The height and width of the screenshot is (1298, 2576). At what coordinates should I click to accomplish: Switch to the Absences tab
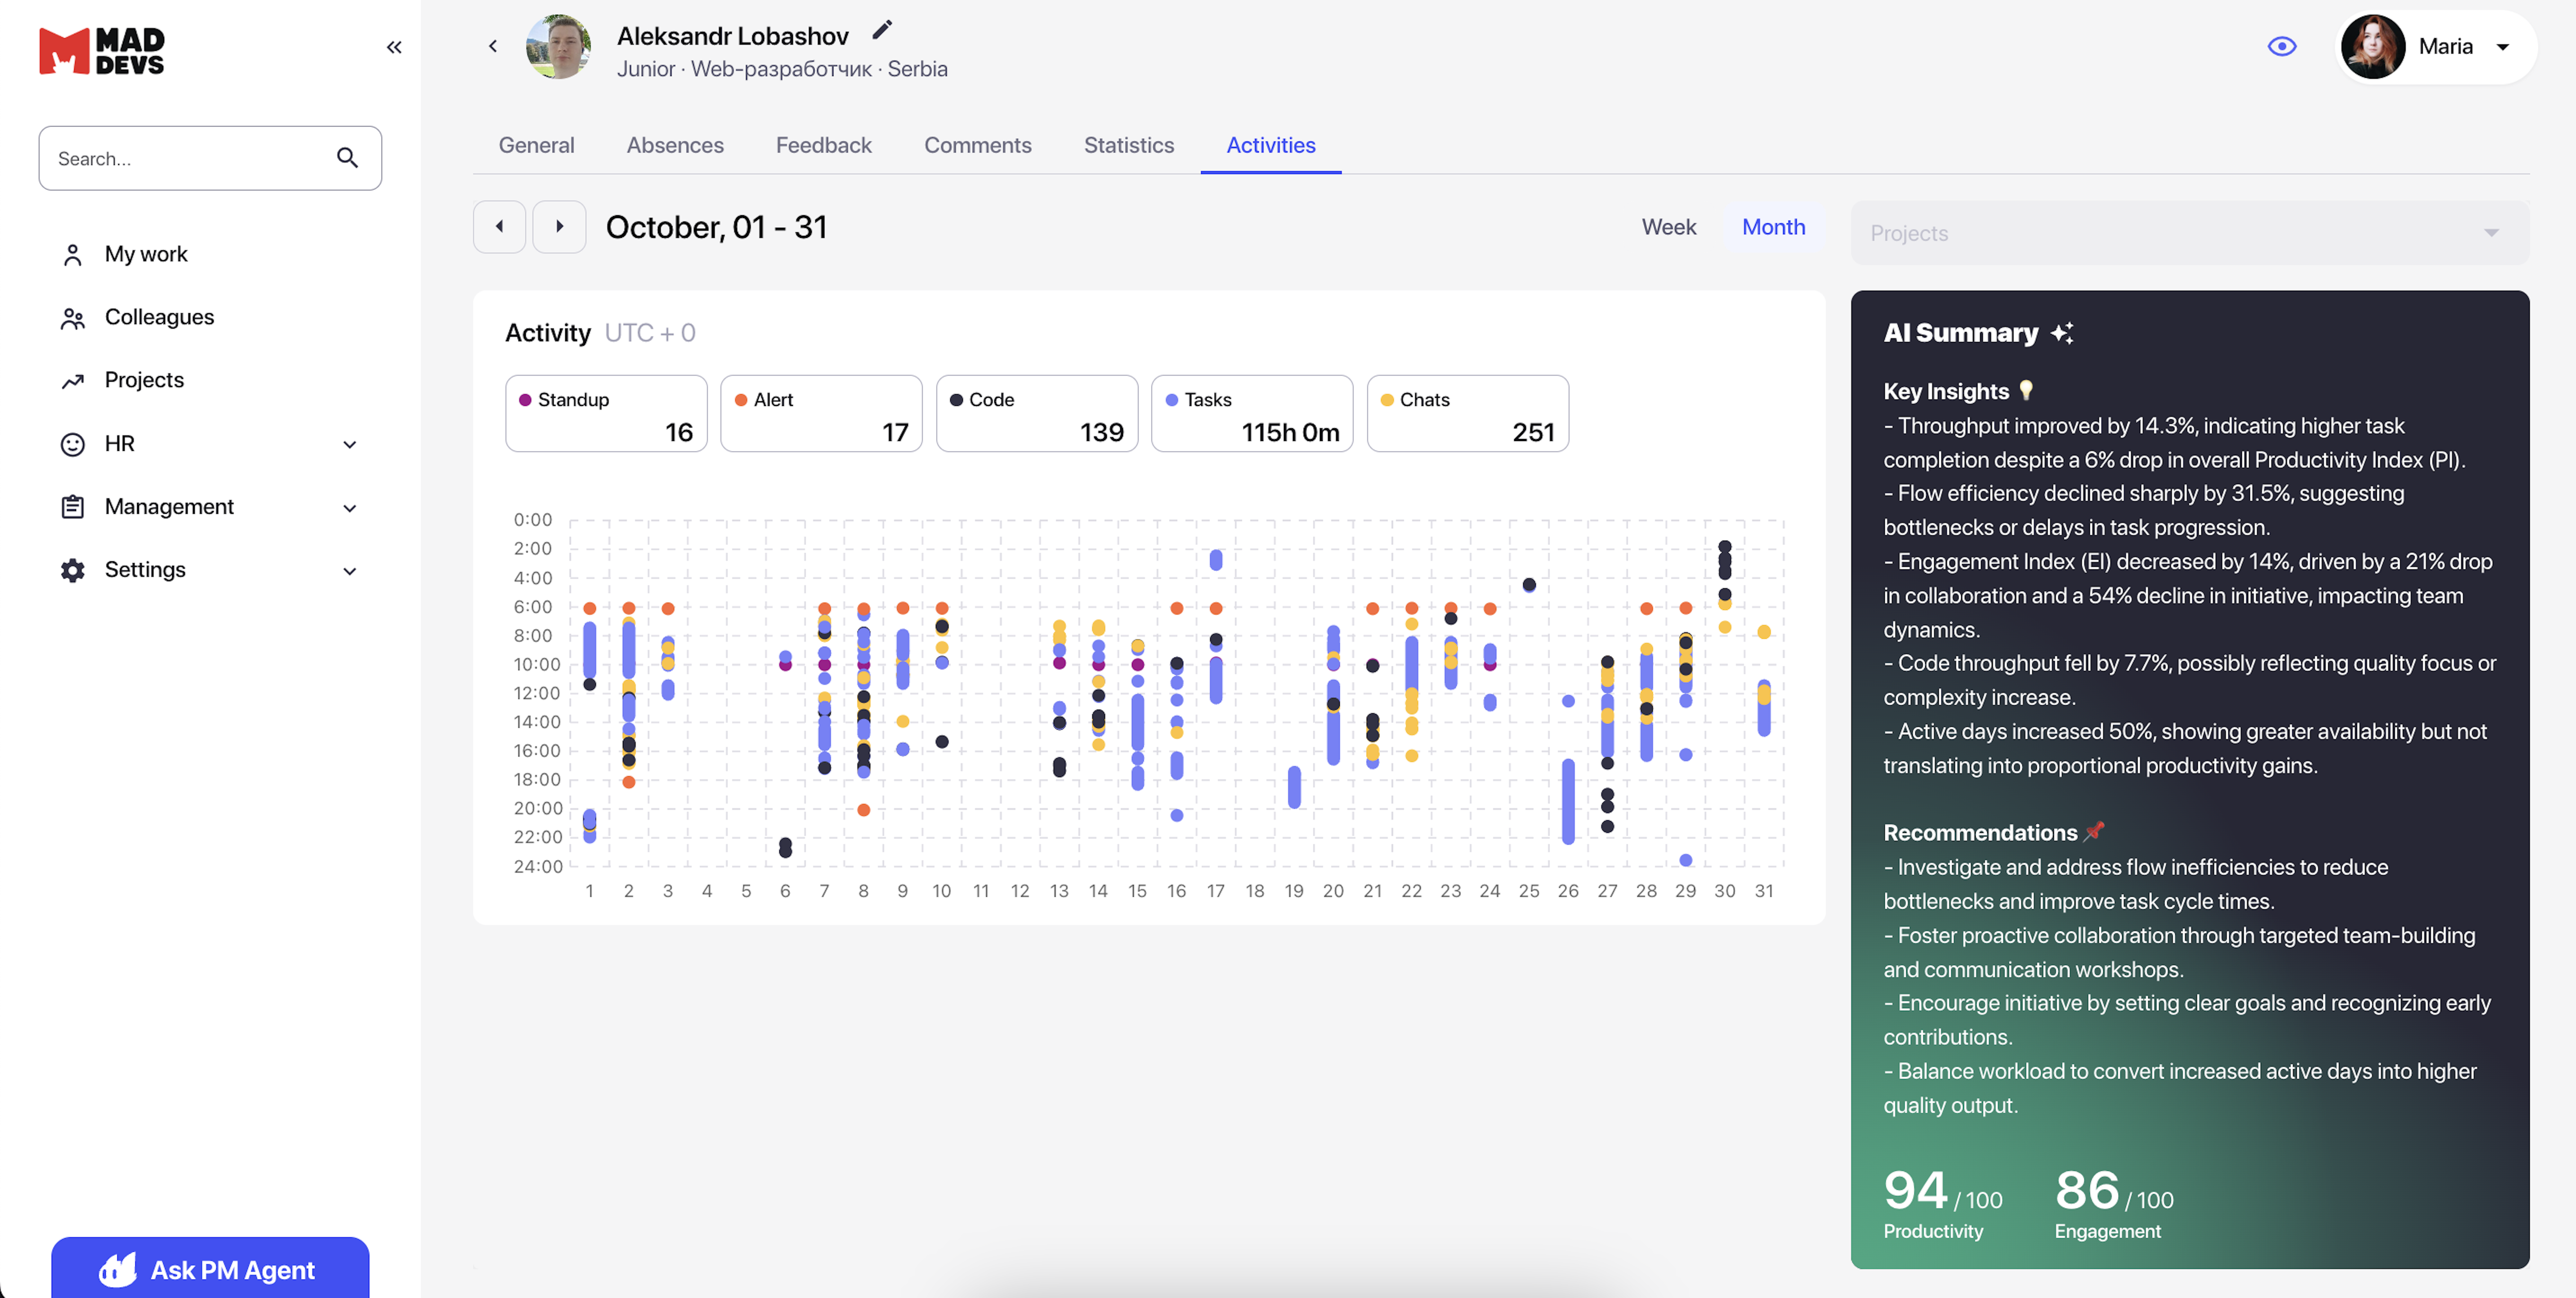coord(674,145)
